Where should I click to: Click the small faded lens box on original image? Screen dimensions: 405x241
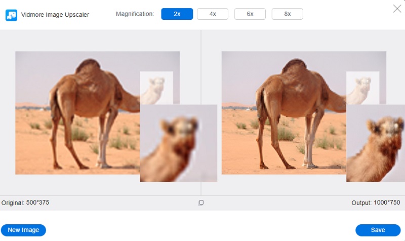(156, 87)
